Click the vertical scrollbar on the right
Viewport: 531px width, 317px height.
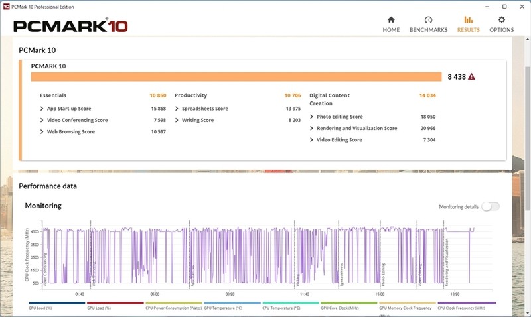click(x=528, y=139)
